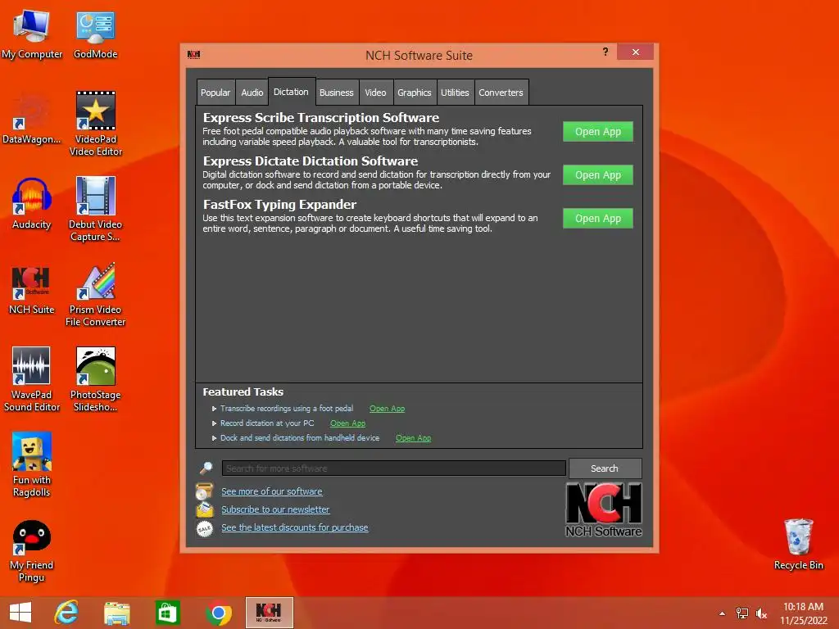Select the Dictation tab
Viewport: 839px width, 629px height.
[291, 92]
